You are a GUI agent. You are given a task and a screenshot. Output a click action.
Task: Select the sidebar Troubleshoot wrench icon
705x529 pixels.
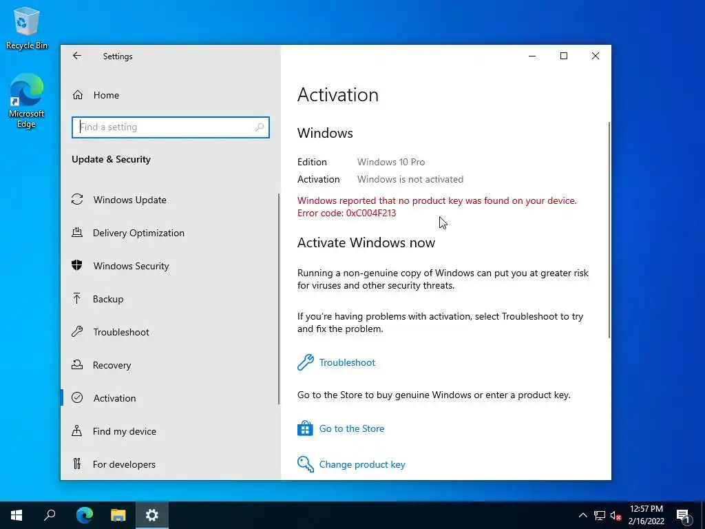(x=77, y=331)
